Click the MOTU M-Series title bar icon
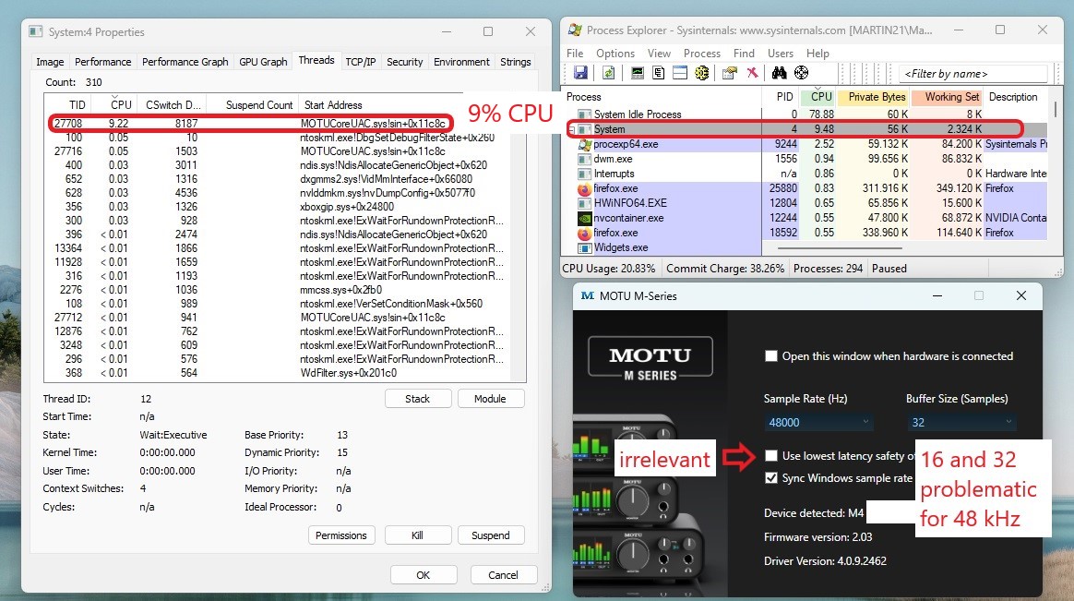 pos(588,296)
